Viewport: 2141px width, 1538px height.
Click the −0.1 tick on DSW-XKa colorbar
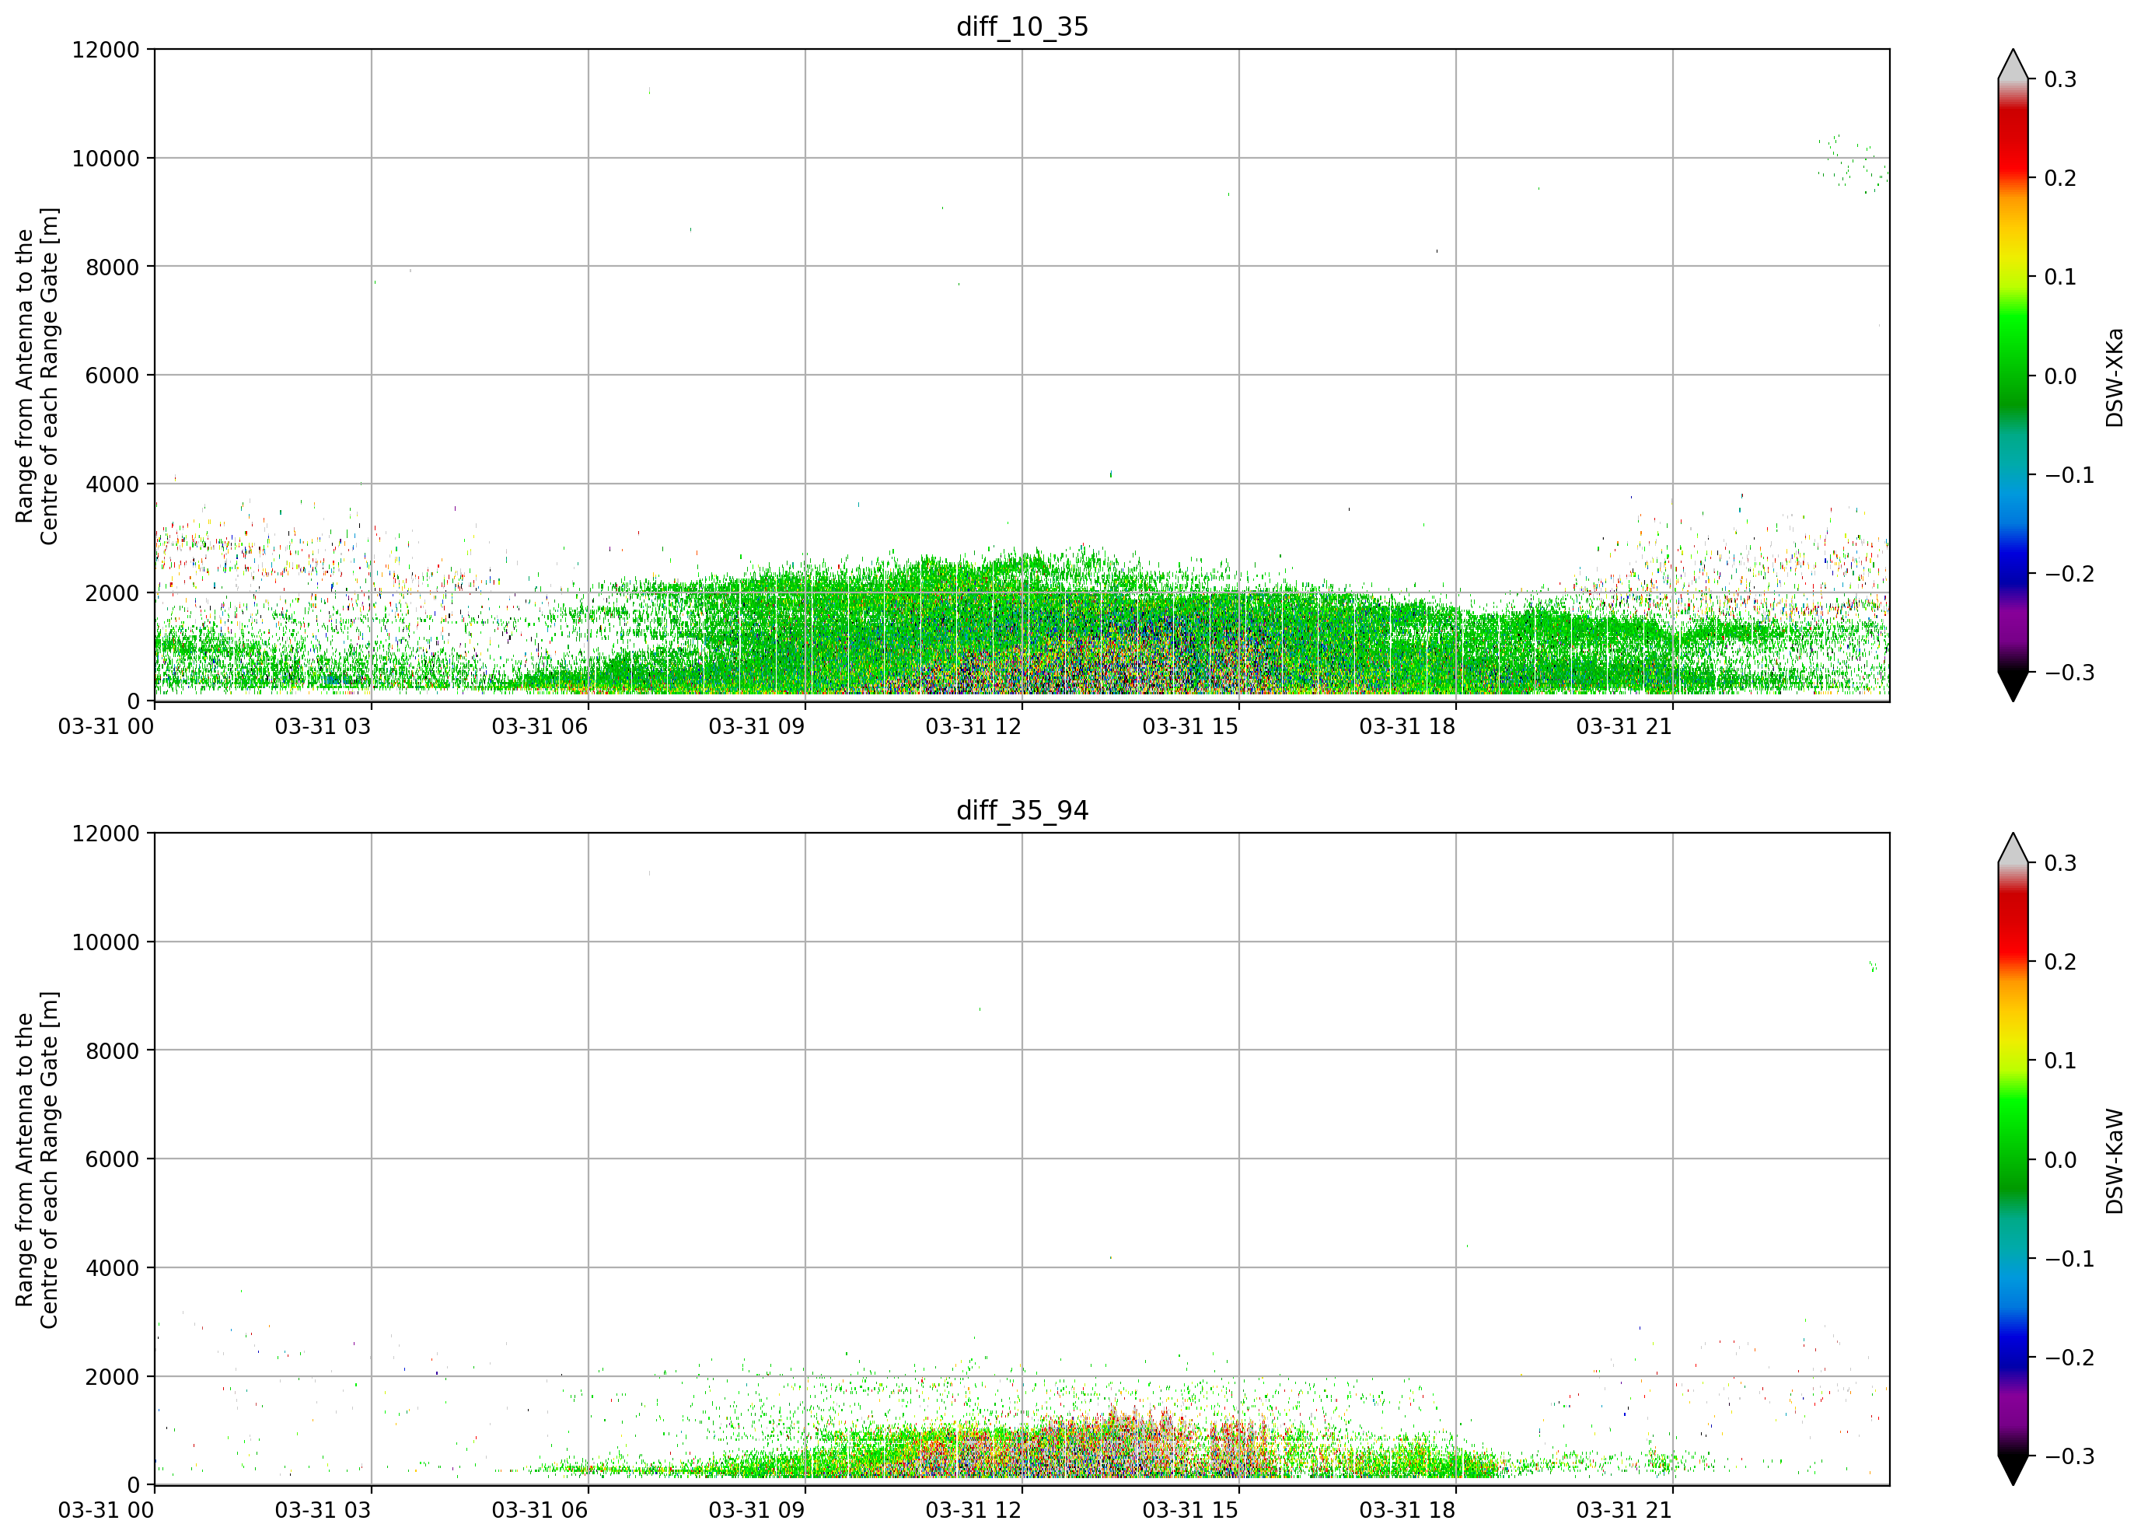pos(2069,476)
